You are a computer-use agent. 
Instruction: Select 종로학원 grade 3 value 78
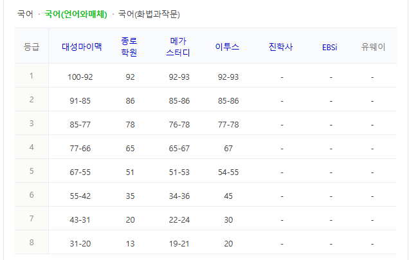click(130, 124)
